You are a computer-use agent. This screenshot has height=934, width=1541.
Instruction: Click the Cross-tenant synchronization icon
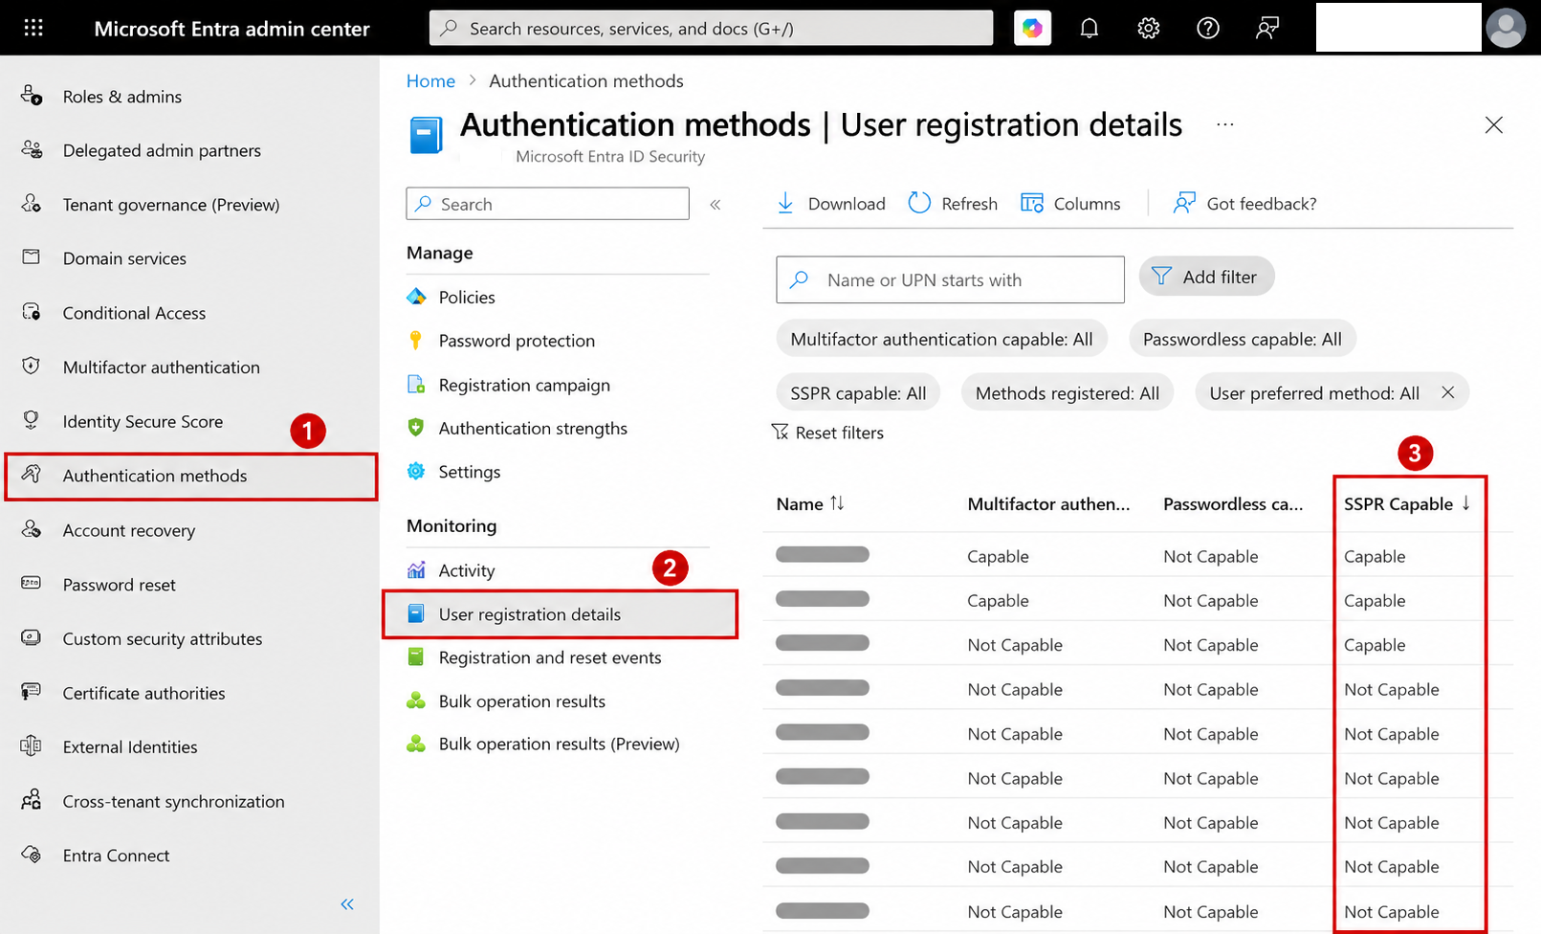(x=32, y=800)
